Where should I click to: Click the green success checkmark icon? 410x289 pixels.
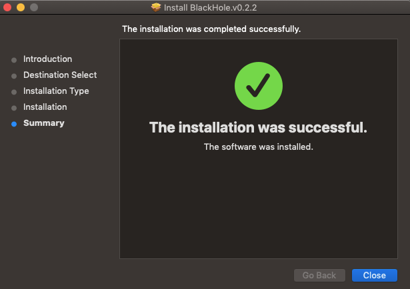tap(259, 86)
